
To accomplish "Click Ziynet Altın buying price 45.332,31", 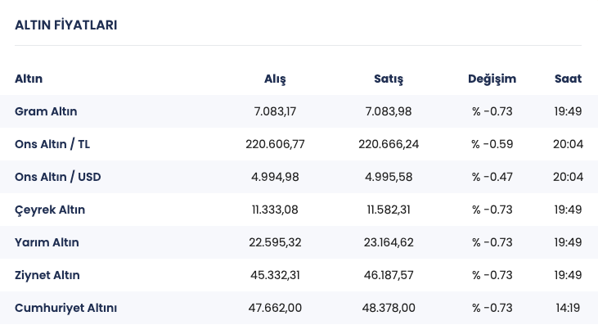I will 275,275.
